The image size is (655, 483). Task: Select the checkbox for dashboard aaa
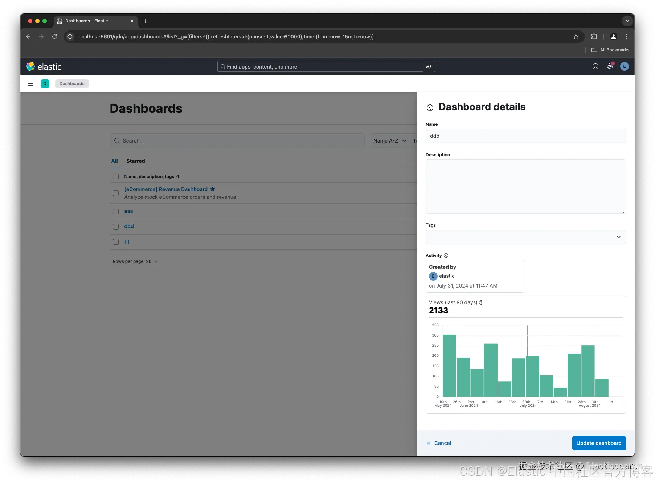click(x=116, y=211)
